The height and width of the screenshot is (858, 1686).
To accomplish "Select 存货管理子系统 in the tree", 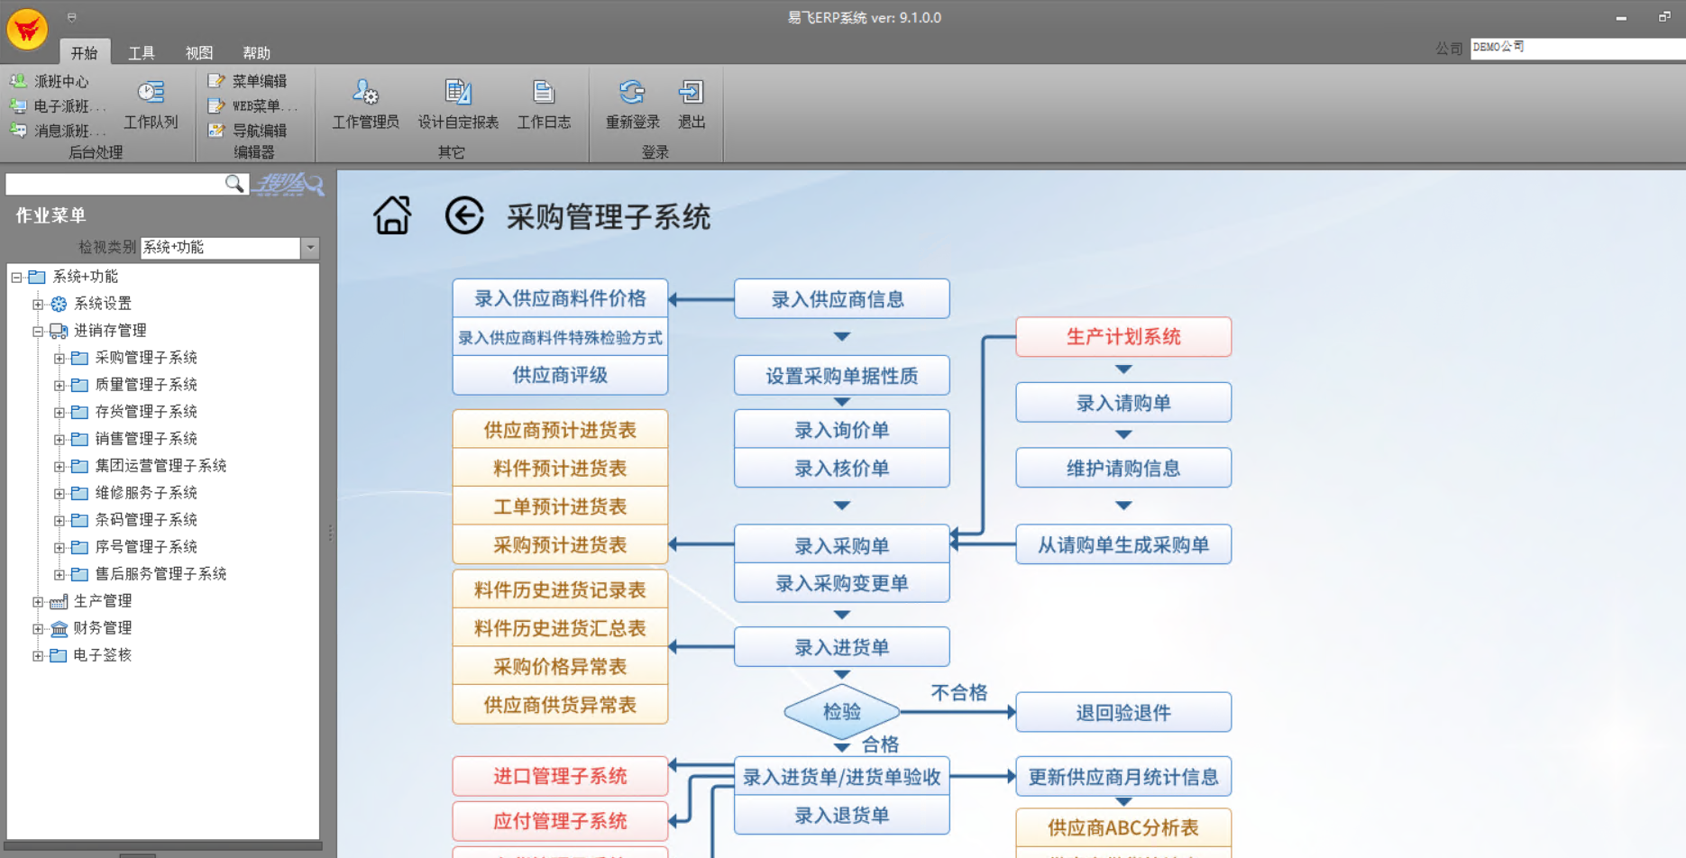I will point(146,412).
